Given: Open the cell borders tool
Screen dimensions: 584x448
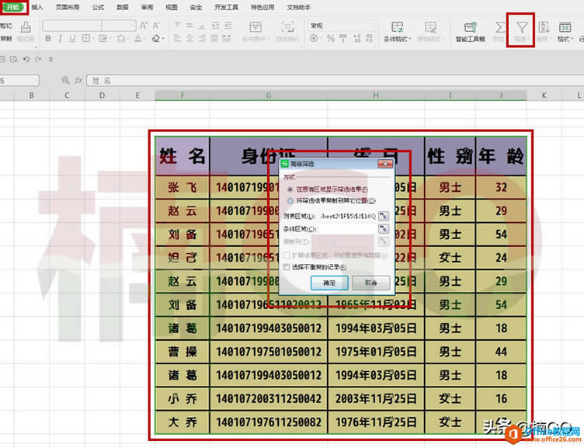Looking at the screenshot, I should 86,38.
